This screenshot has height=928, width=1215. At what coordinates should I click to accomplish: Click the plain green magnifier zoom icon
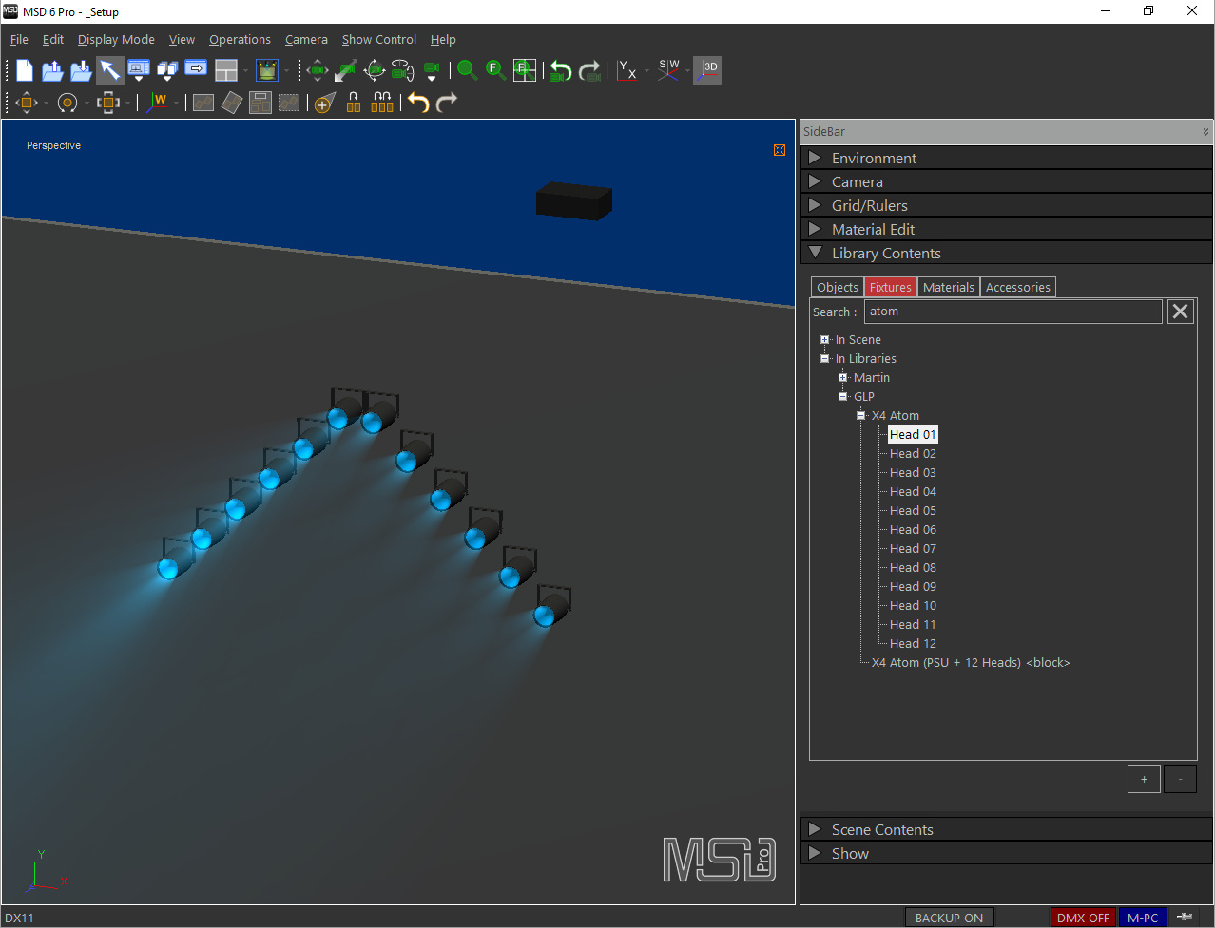point(467,70)
